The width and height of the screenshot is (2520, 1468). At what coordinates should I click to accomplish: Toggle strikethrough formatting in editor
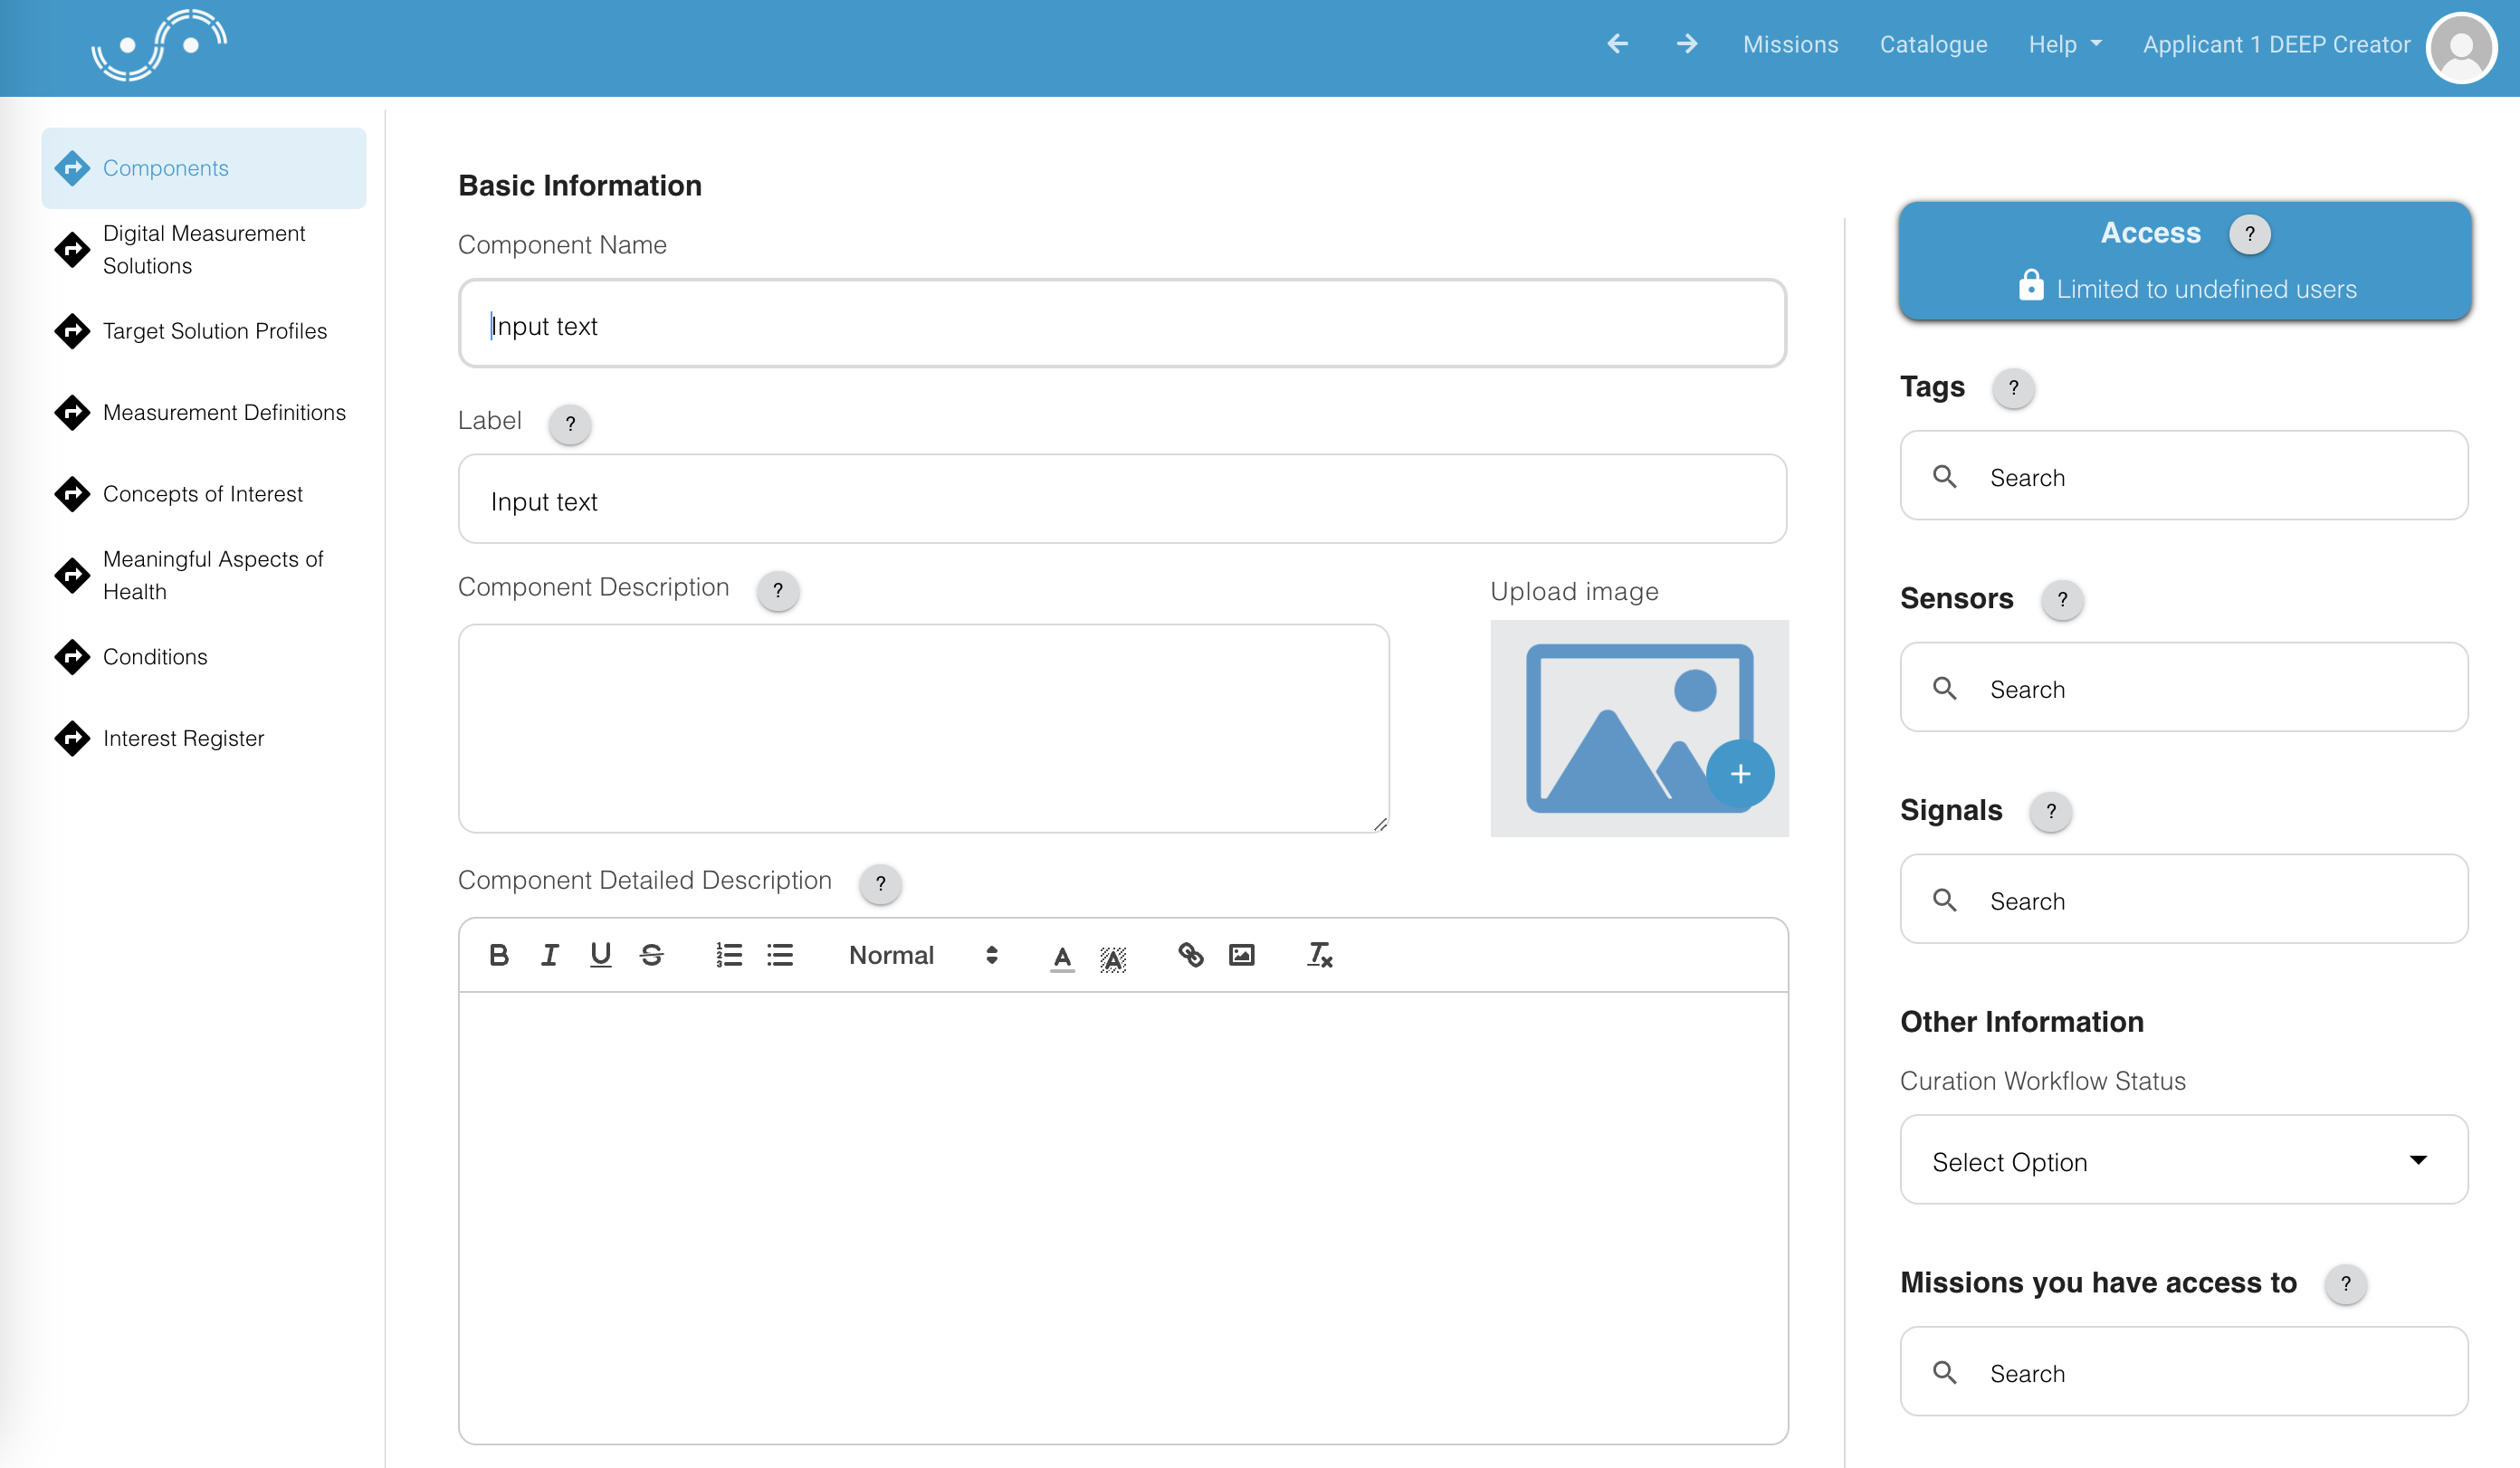651,955
